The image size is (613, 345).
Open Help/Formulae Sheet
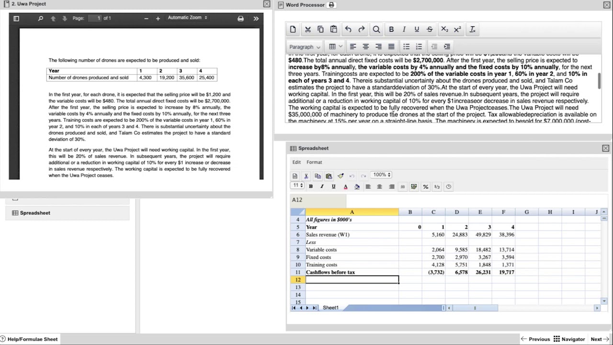click(x=29, y=339)
